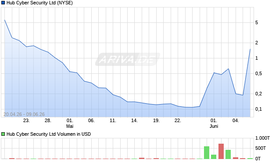
Task: Click the price axis label '1'
Action: pos(257,58)
